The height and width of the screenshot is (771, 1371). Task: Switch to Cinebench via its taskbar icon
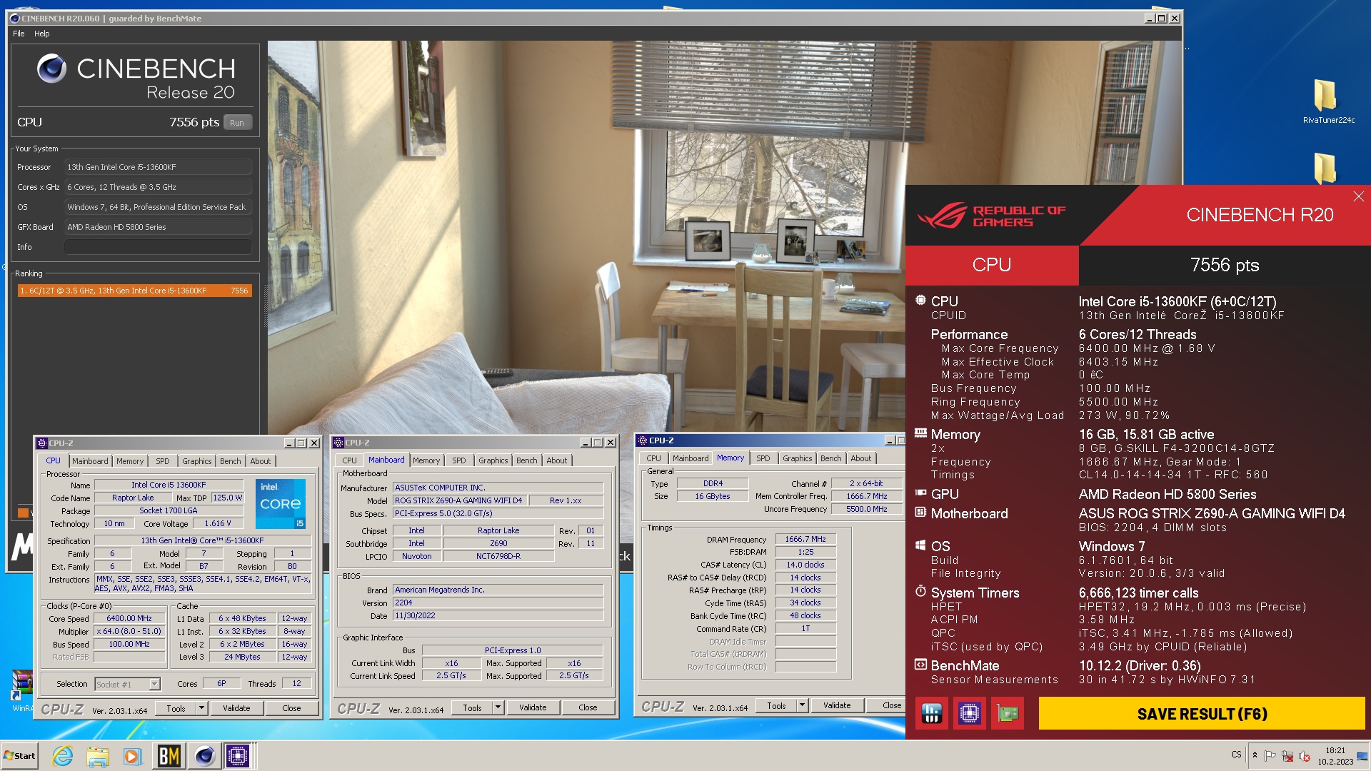tap(204, 756)
